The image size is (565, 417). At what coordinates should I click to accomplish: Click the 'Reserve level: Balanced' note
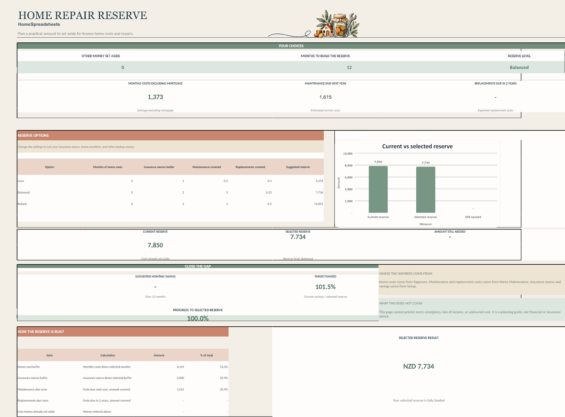pyautogui.click(x=298, y=259)
